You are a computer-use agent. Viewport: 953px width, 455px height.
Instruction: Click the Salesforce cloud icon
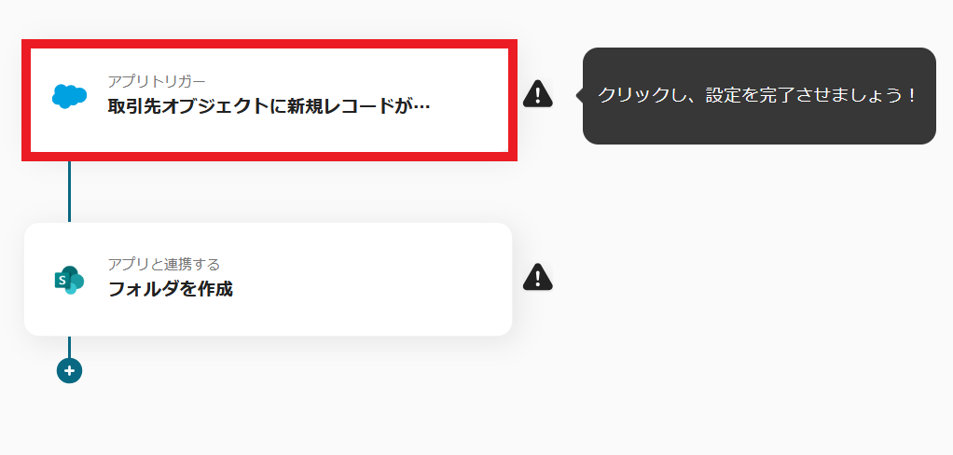tap(69, 96)
